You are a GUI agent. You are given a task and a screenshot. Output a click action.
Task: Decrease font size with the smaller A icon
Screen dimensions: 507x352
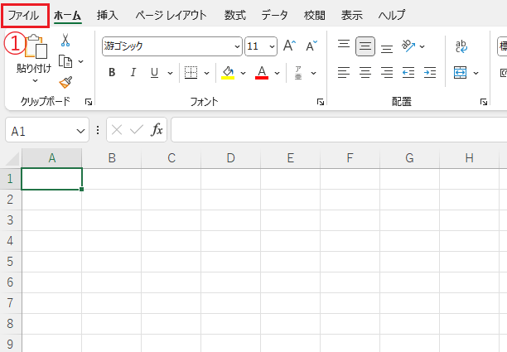pyautogui.click(x=311, y=46)
